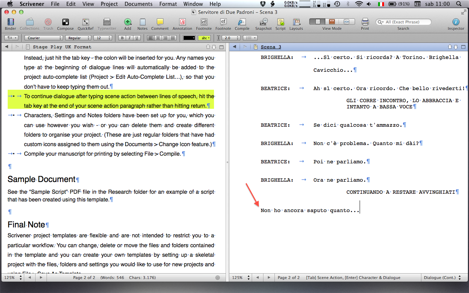Open the list style dropdown
The image size is (469, 293).
250,38
